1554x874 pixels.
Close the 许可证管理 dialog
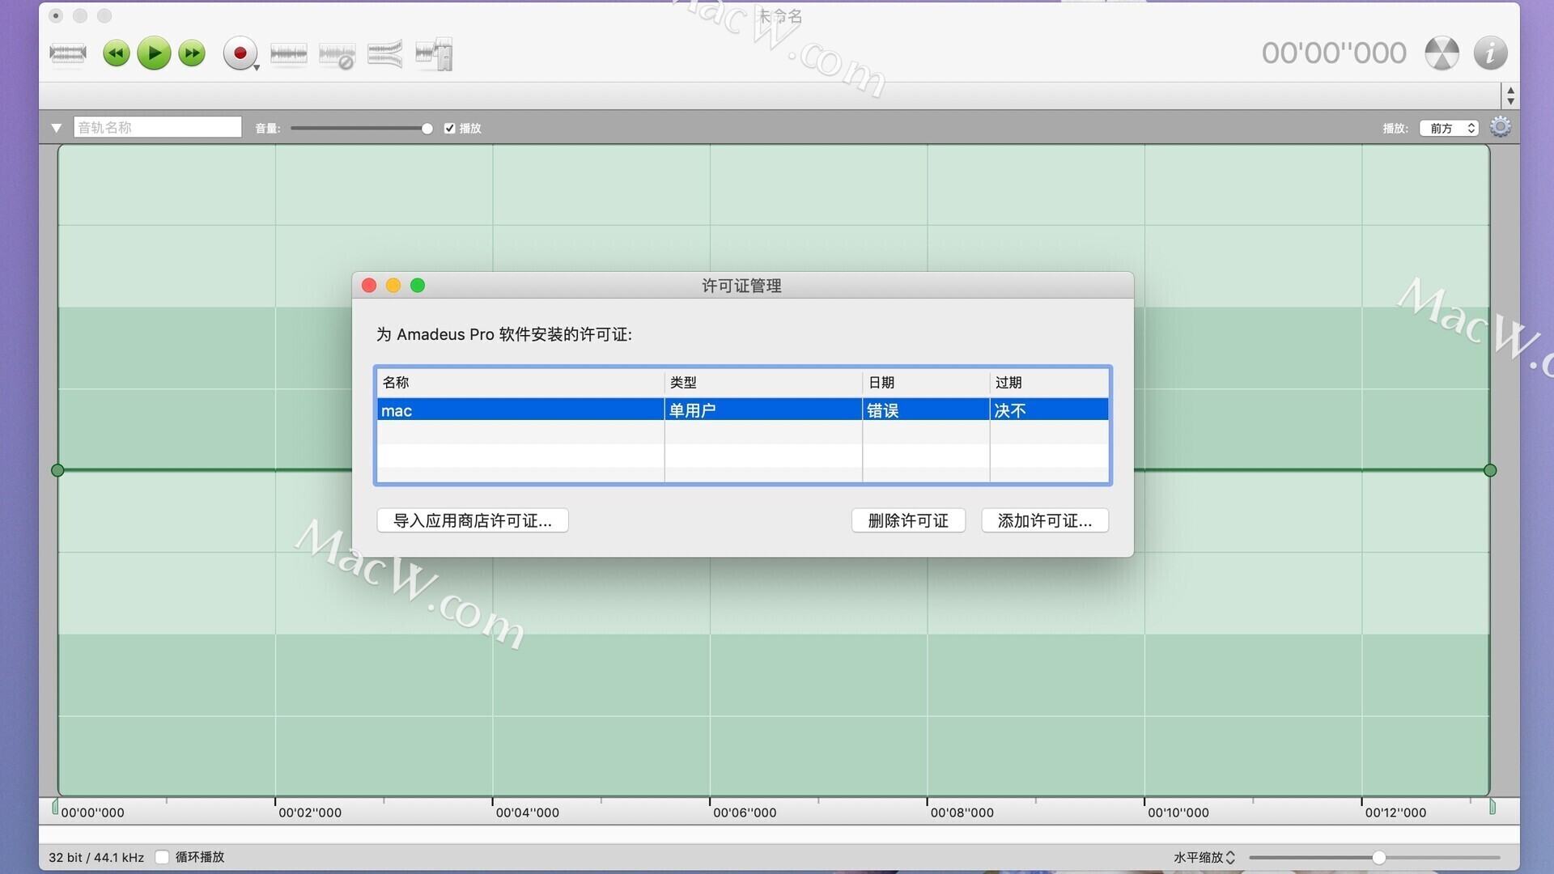[x=369, y=285]
